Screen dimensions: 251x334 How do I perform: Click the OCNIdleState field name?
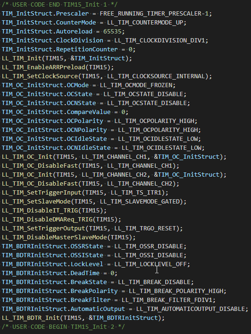point(89,147)
